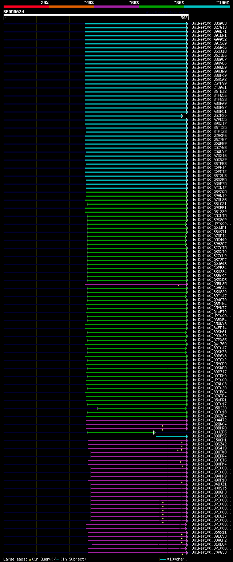The height and width of the screenshot is (562, 233).
Task: Click label UniRef100_A7Q2I6
Action: (x=209, y=156)
